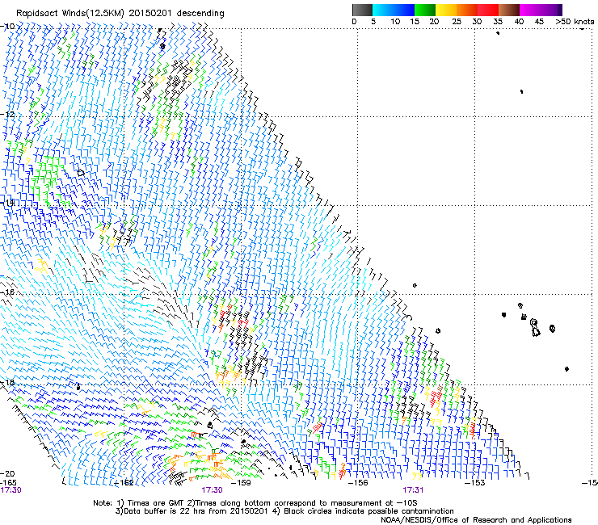The height and width of the screenshot is (525, 598).
Task: Click the '-162' longitude label
Action: 124,483
